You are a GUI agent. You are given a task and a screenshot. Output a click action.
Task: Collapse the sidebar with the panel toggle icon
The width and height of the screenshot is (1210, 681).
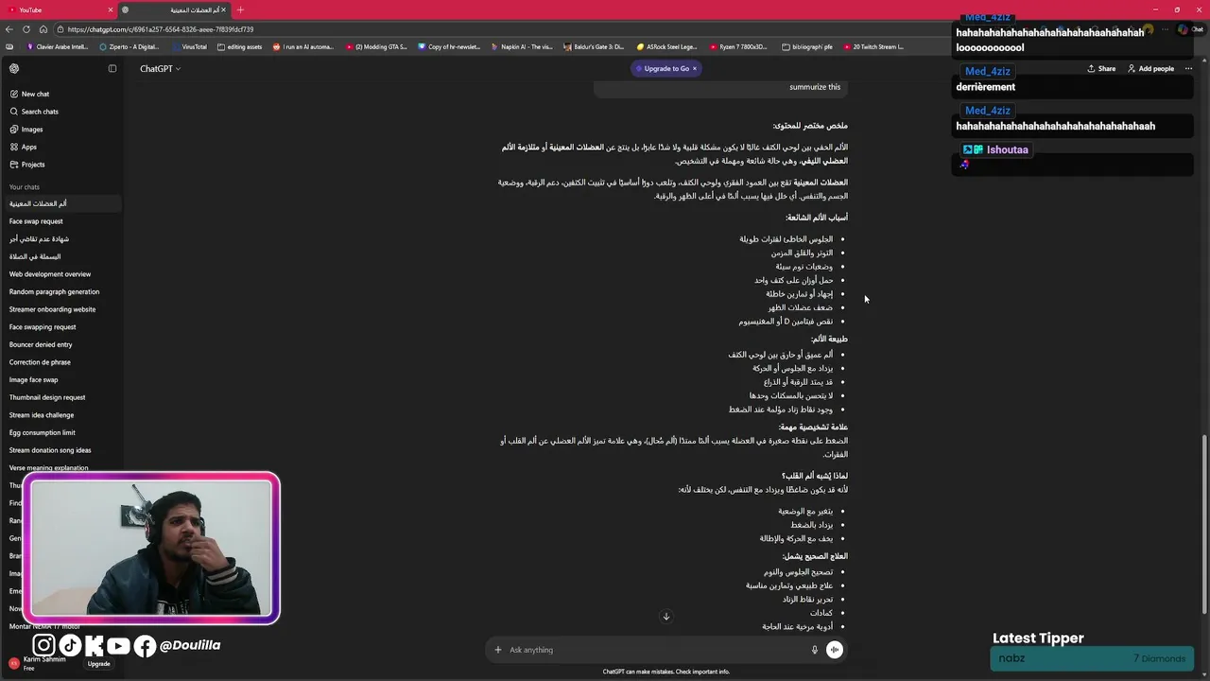(x=112, y=68)
